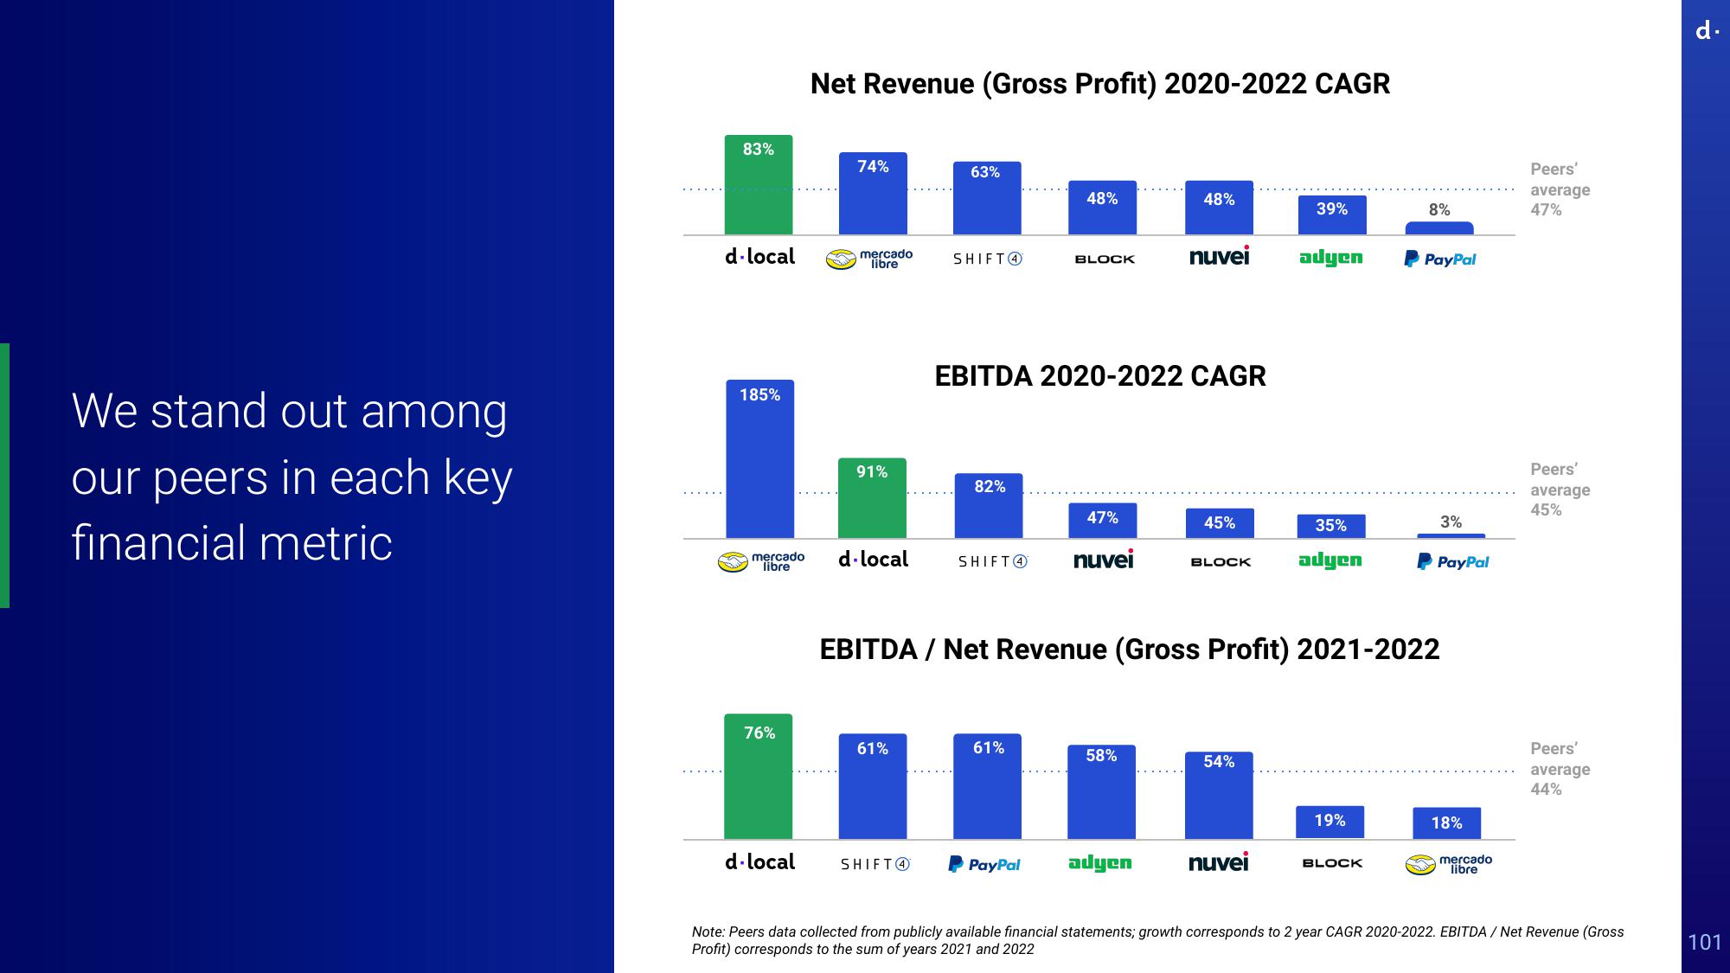Viewport: 1730px width, 973px height.
Task: Click the PayPal logo under the 8% bar
Action: (1440, 259)
